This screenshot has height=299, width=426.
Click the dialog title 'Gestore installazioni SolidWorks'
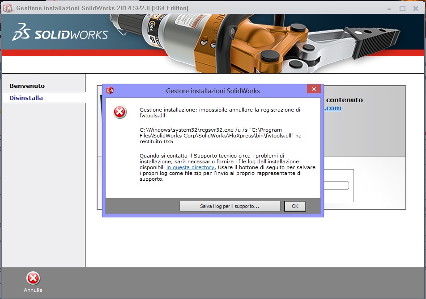coord(213,91)
